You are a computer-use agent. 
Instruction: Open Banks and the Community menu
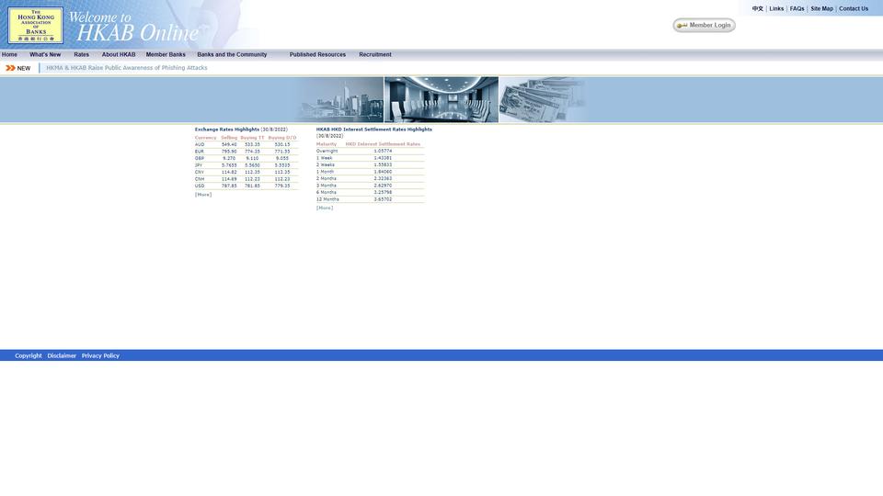232,54
